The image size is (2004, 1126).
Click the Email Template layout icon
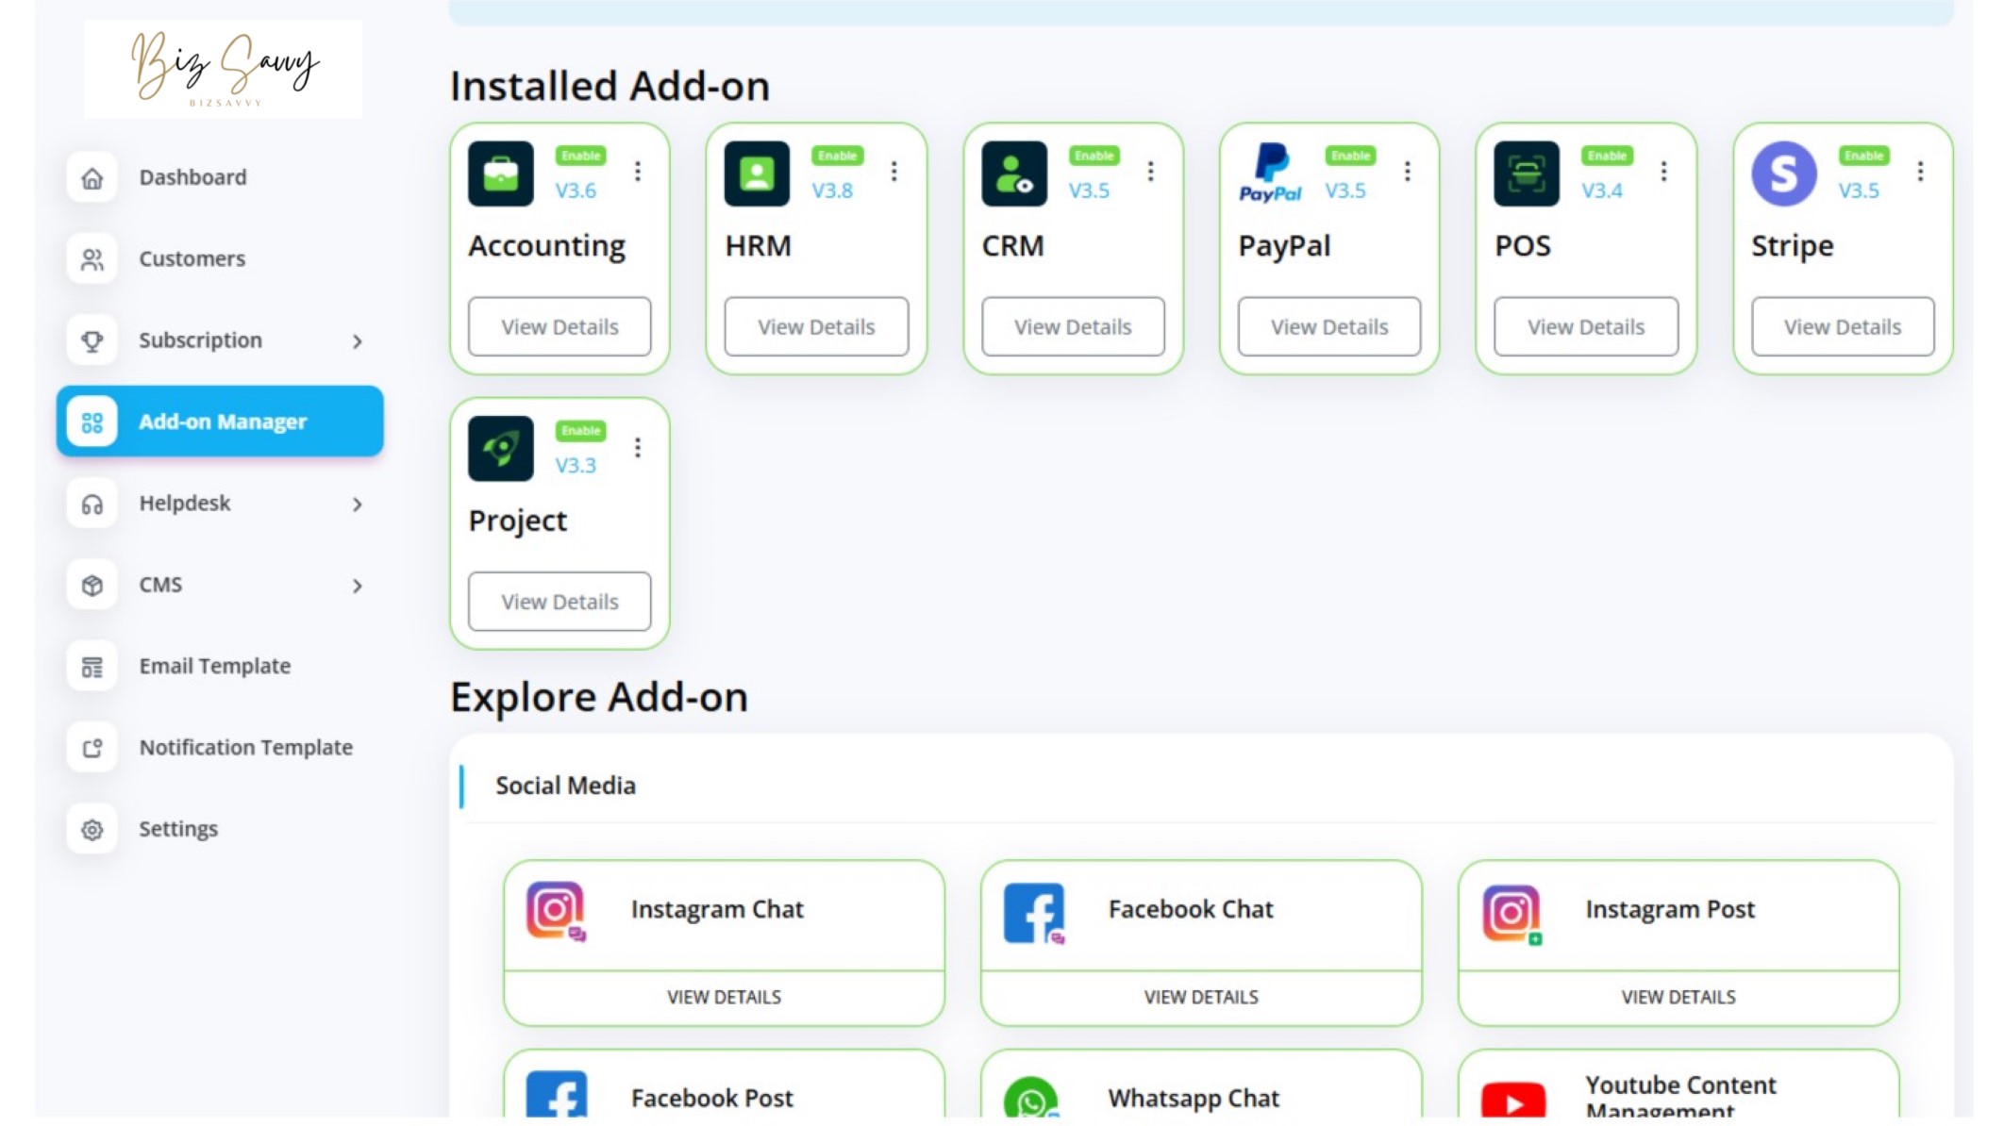pyautogui.click(x=92, y=667)
